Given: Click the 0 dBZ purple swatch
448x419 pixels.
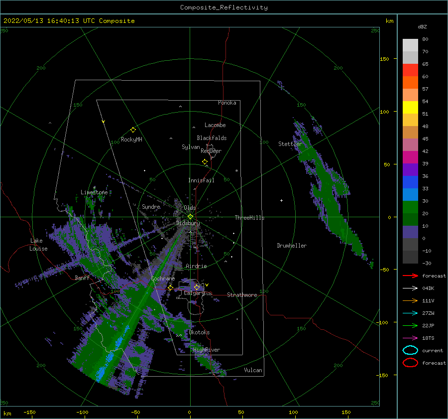Looking at the screenshot, I should coord(410,232).
